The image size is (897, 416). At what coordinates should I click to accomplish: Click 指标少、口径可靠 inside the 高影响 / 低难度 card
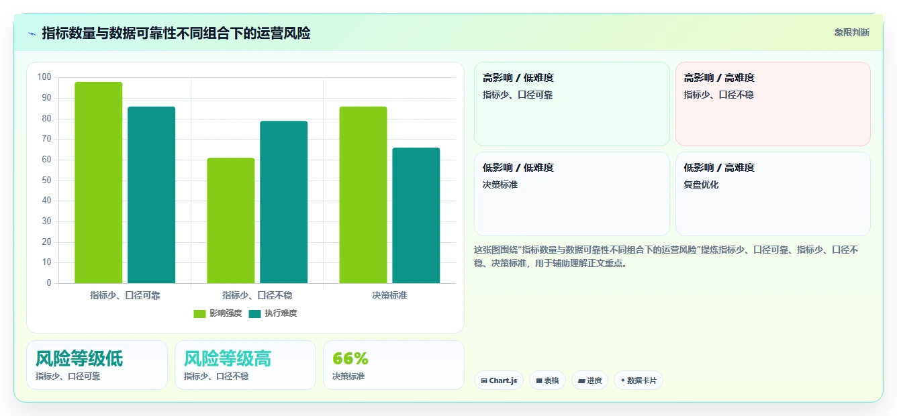[x=518, y=95]
